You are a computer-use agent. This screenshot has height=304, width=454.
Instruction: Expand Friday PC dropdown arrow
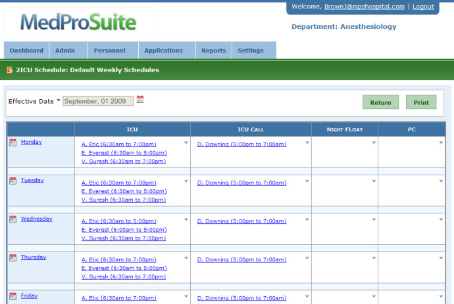pyautogui.click(x=441, y=296)
